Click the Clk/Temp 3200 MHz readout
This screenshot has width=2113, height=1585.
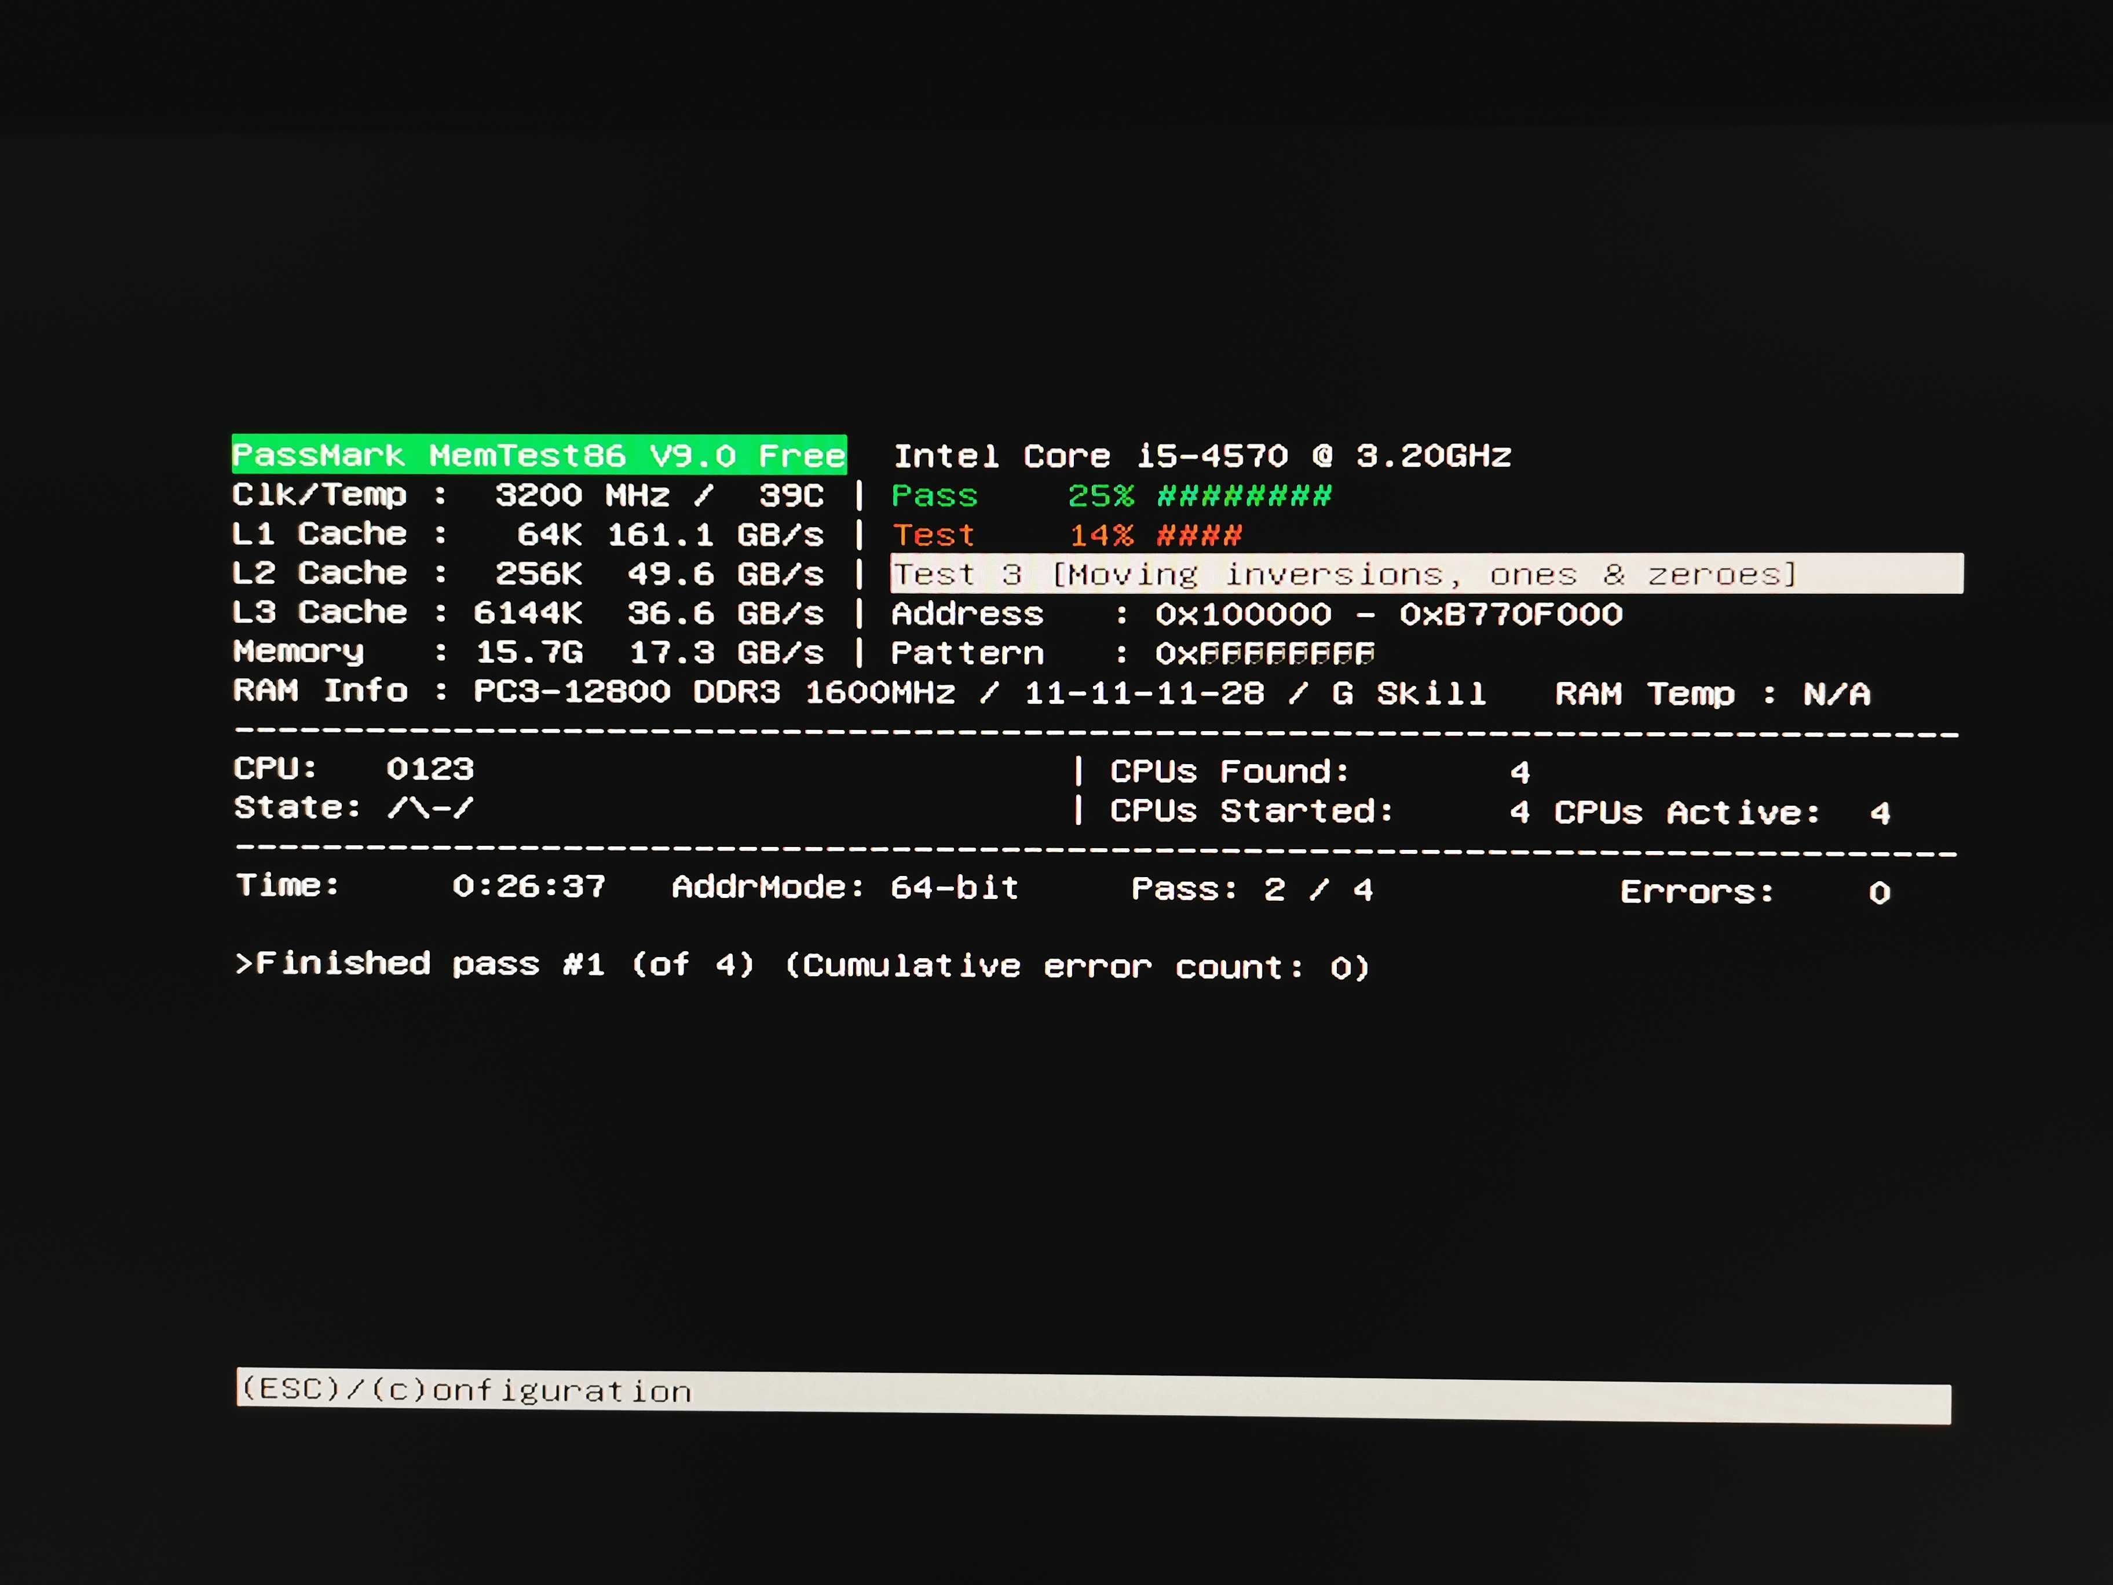(x=528, y=495)
